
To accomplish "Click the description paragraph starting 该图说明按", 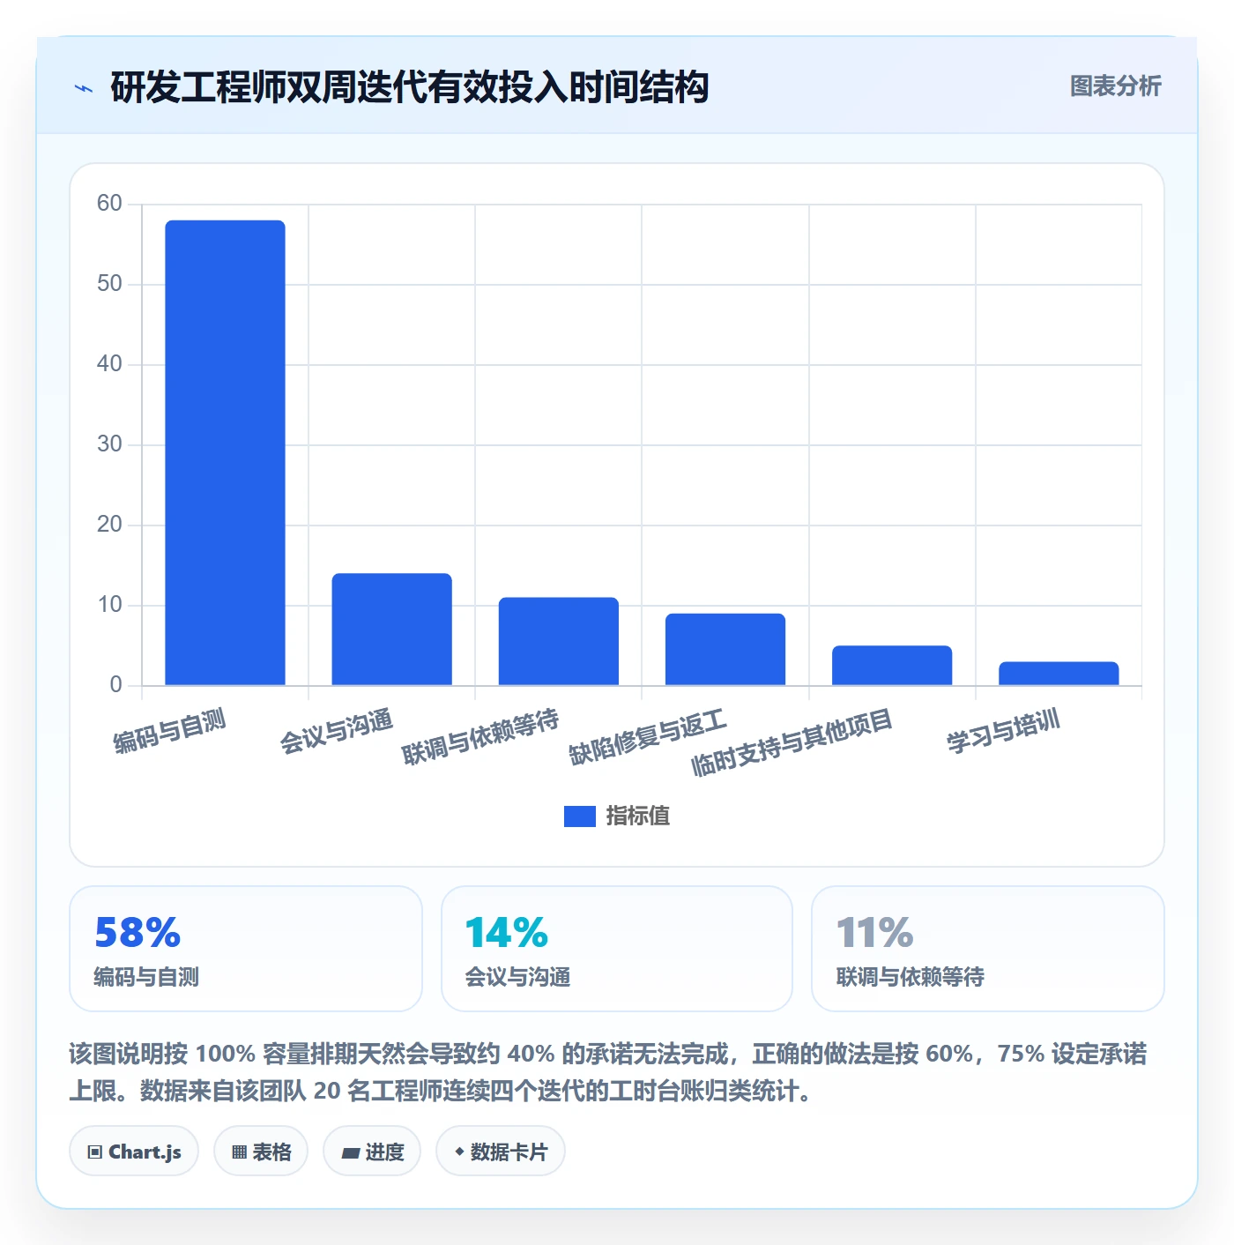I will [x=608, y=1072].
